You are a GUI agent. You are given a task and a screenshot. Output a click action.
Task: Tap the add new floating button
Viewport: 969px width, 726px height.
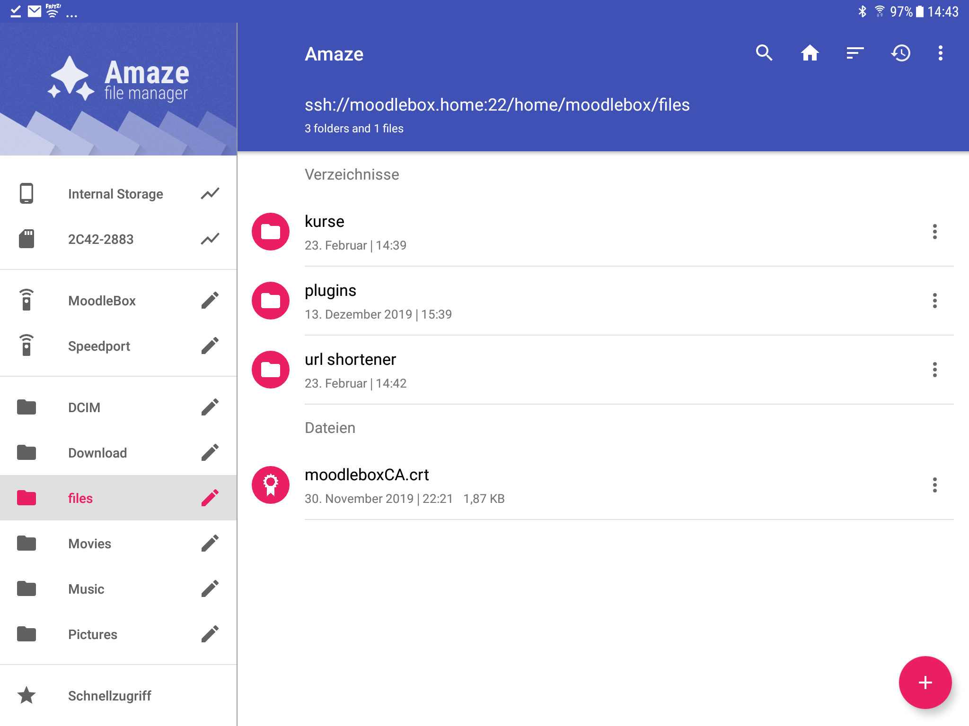click(x=925, y=683)
